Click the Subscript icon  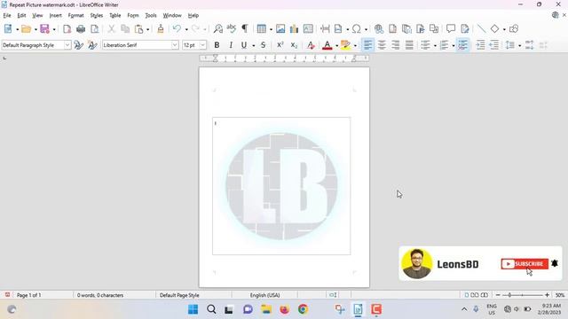294,45
